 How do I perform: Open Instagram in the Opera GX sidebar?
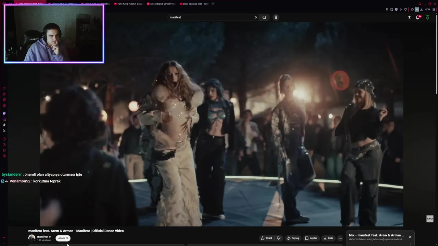4,119
